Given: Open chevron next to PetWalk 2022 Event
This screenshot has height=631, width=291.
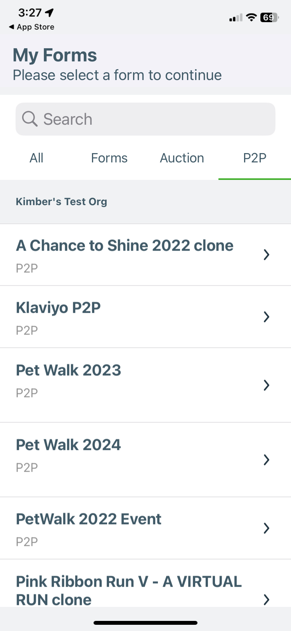Looking at the screenshot, I should click(266, 528).
